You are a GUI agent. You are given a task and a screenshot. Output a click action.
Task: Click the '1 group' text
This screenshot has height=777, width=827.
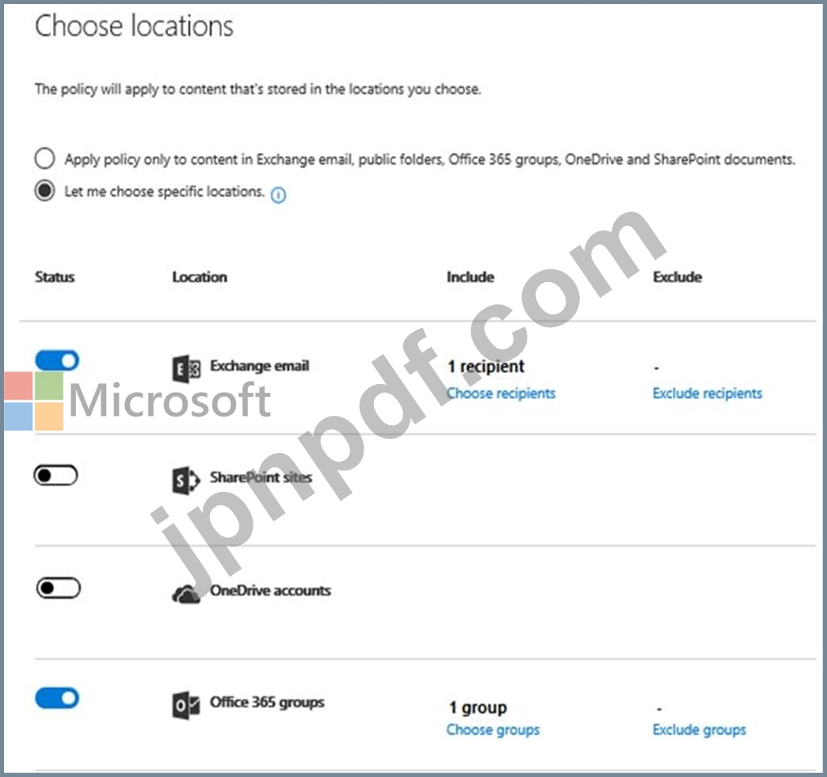[x=478, y=707]
